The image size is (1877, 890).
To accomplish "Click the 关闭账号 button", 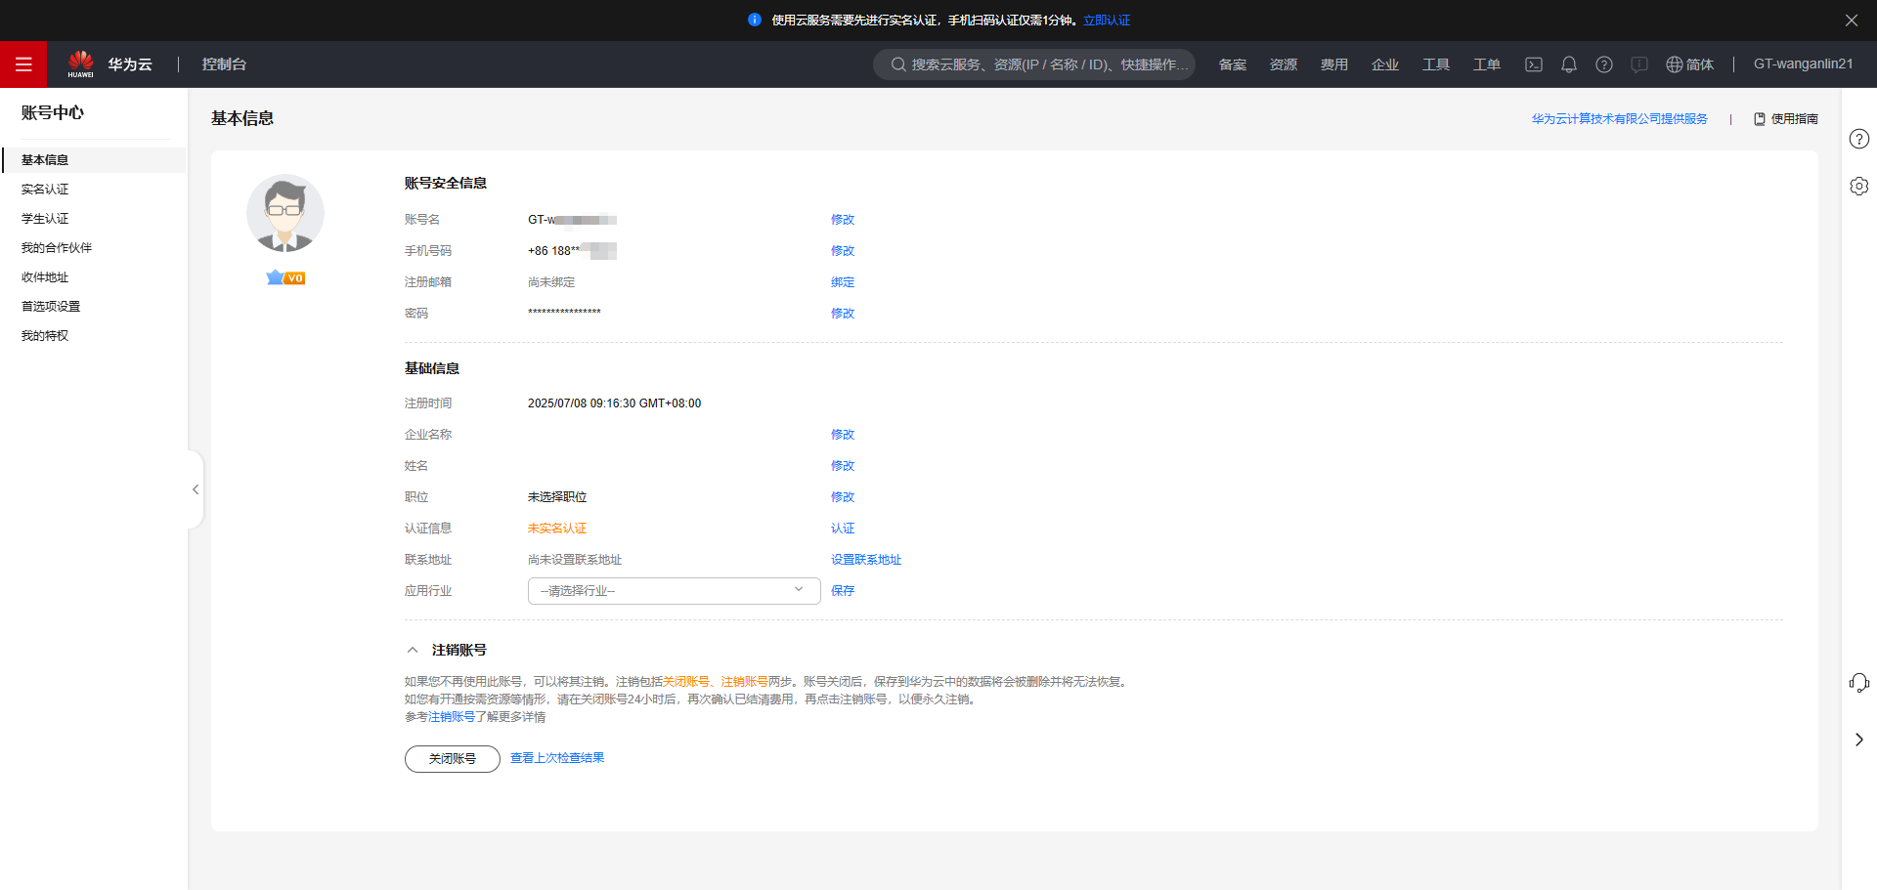I will pos(452,759).
